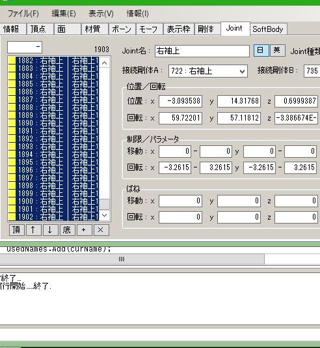Image resolution: width=320 pixels, height=348 pixels.
Task: Select joint row 1888 : 右袖上
Action: coord(53,108)
